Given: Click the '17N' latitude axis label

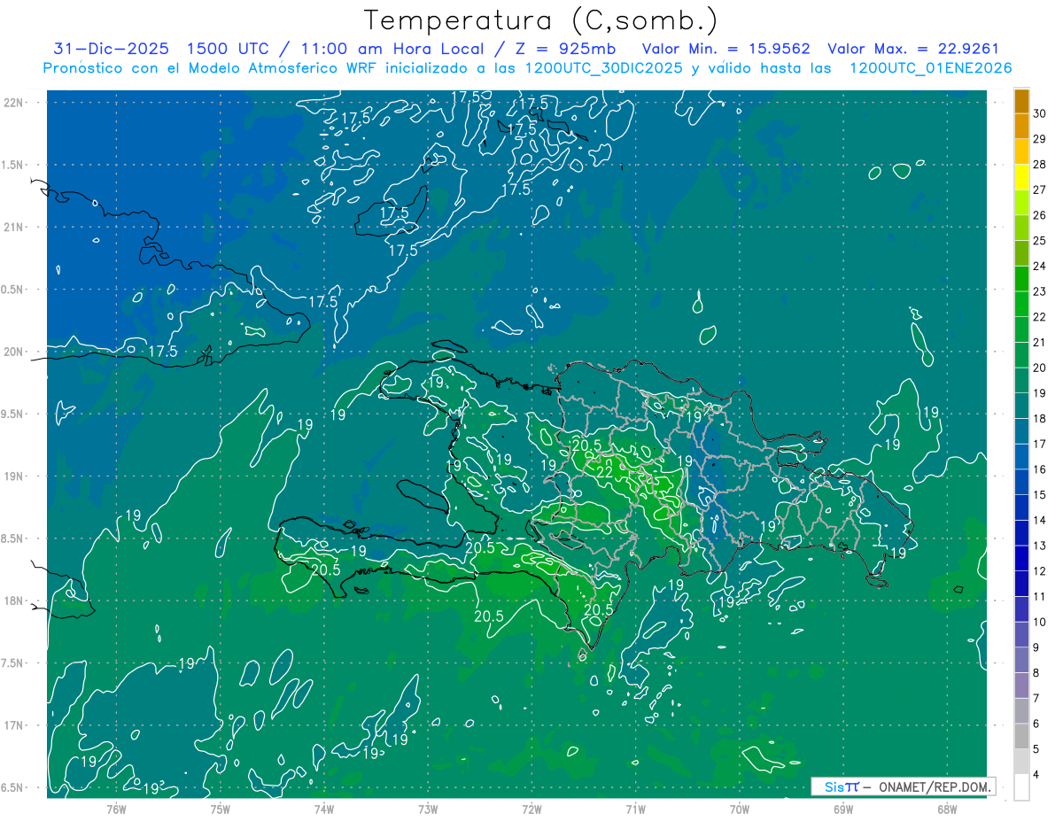Looking at the screenshot, I should (x=13, y=725).
